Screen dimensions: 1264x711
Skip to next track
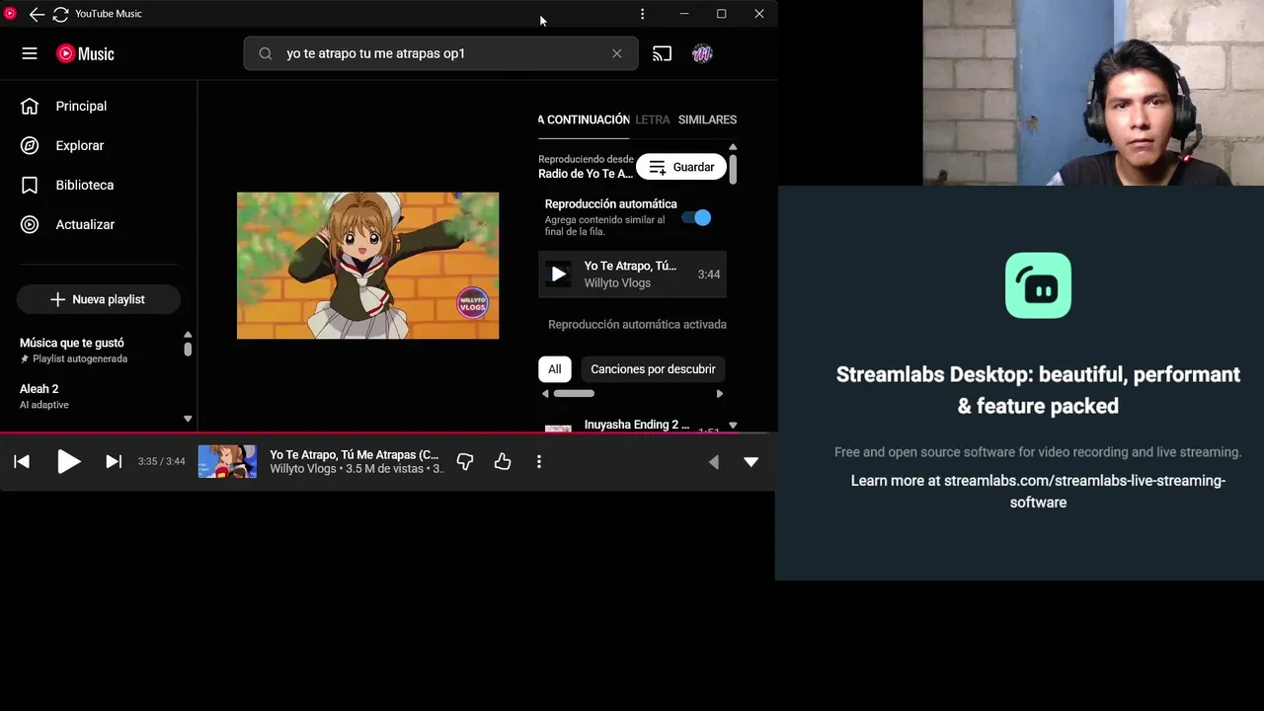[x=114, y=461]
